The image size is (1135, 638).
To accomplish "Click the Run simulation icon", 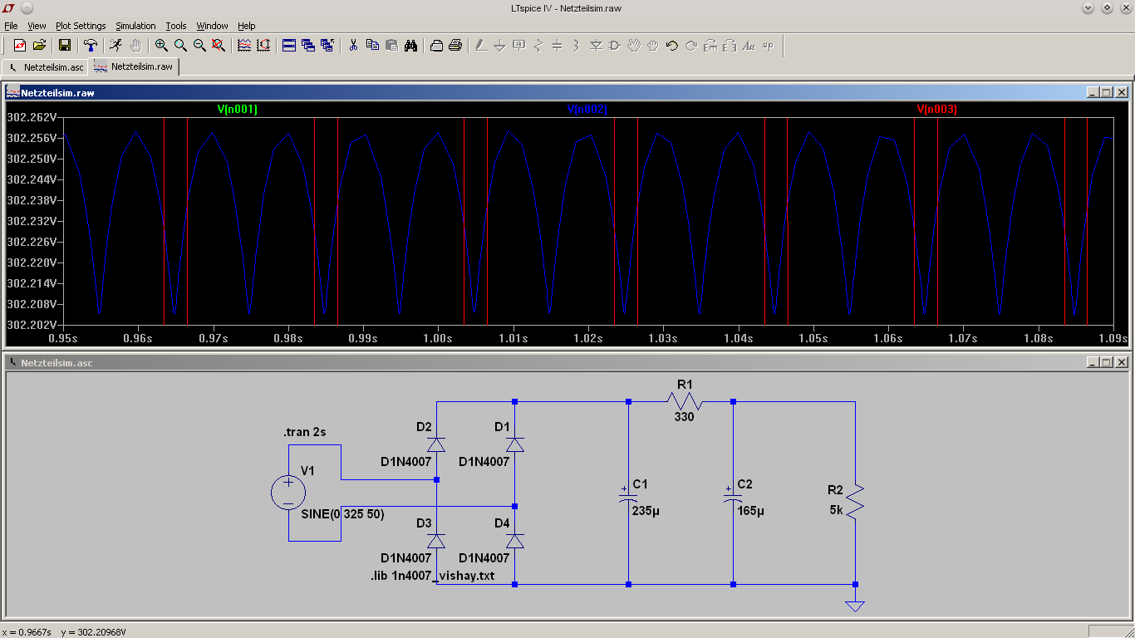I will (x=116, y=46).
